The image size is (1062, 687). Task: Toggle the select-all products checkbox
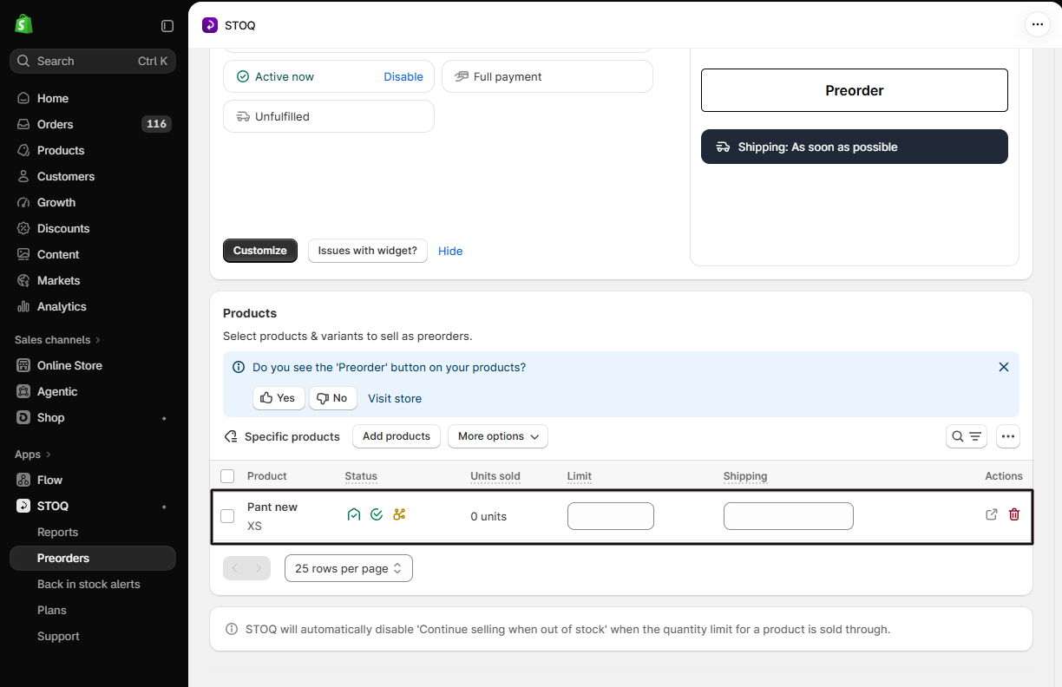[x=227, y=476]
